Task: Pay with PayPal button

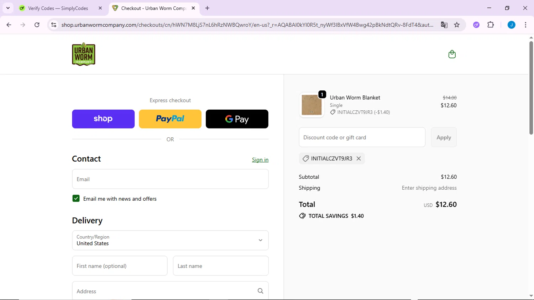Action: (170, 119)
